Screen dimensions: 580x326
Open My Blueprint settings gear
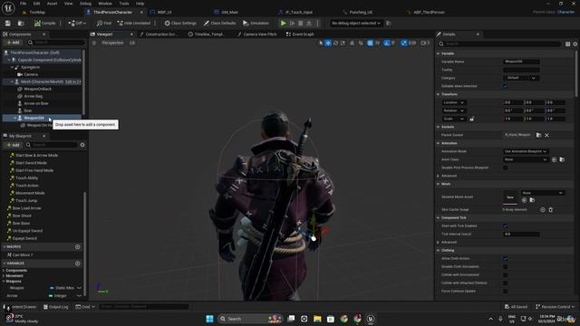[x=82, y=145]
